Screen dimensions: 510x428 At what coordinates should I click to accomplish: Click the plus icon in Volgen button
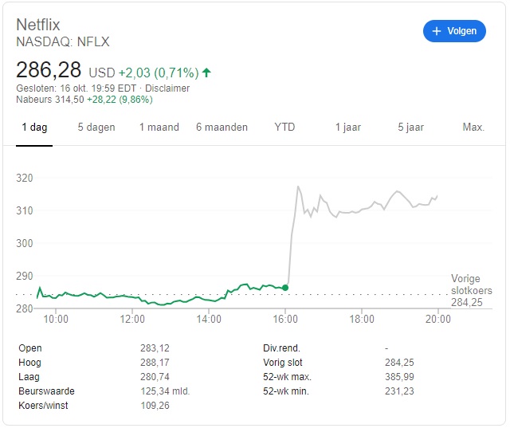pyautogui.click(x=437, y=31)
